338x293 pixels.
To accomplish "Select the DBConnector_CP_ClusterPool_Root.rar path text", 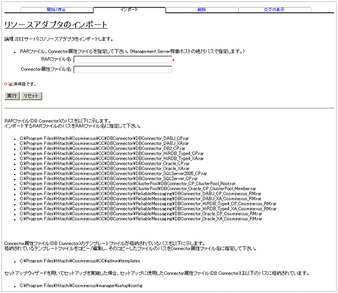I will click(x=128, y=184).
